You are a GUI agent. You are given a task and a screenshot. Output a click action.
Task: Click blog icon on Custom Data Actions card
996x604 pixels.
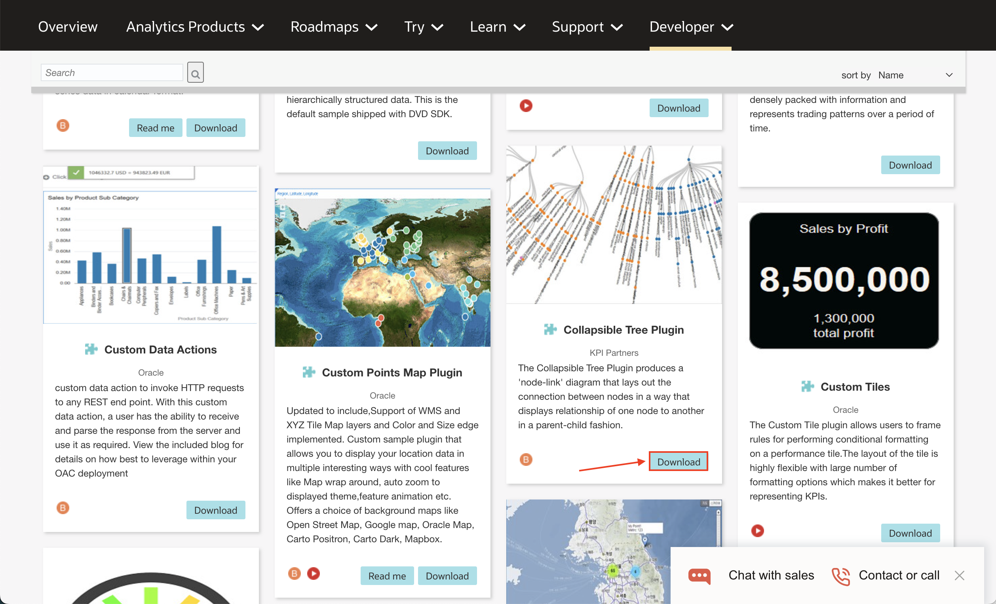click(x=63, y=508)
